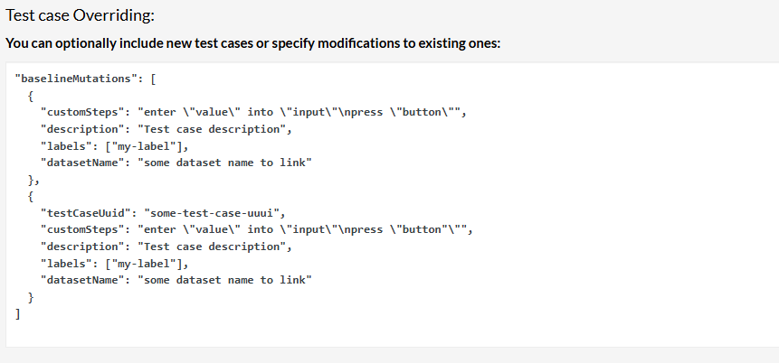Image resolution: width=779 pixels, height=363 pixels.
Task: Click the second block's closing curly brace
Action: [x=30, y=297]
